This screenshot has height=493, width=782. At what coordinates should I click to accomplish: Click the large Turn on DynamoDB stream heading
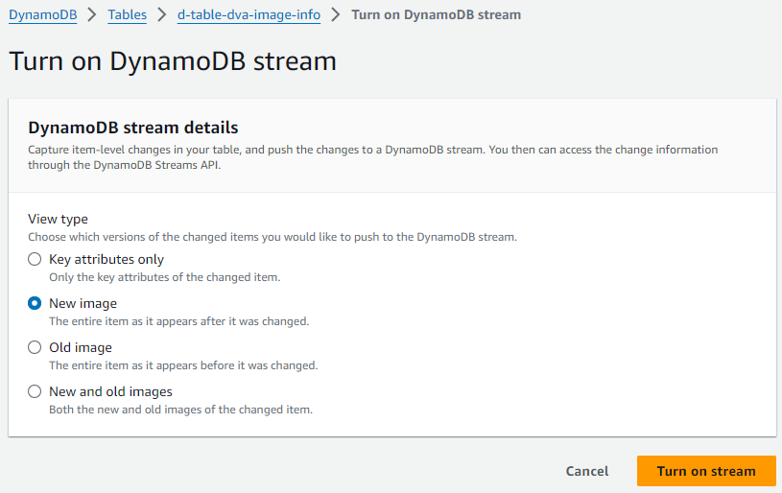(173, 61)
